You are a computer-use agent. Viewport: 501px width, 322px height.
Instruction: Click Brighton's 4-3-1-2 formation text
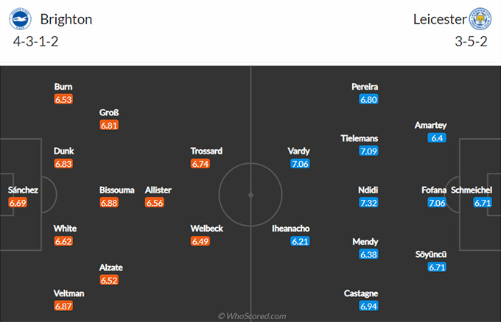pyautogui.click(x=35, y=41)
